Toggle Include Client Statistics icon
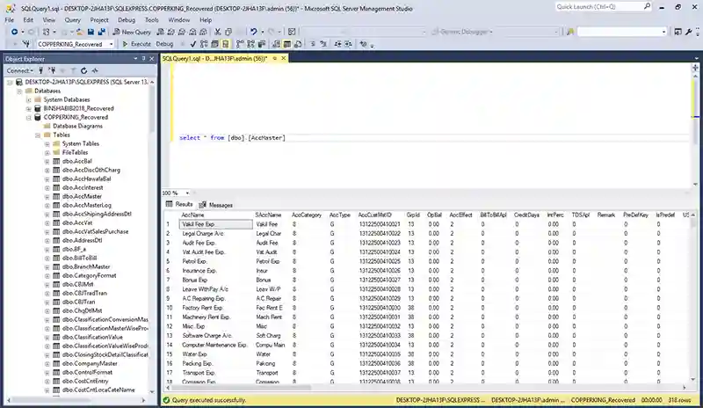The height and width of the screenshot is (408, 703). [x=261, y=44]
